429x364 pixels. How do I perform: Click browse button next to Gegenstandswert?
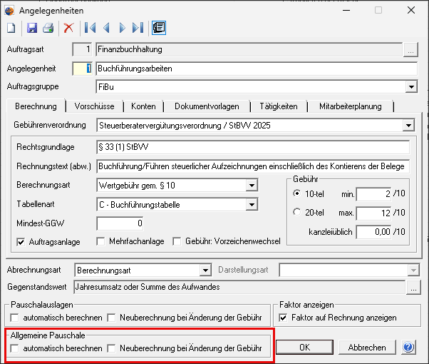413,287
